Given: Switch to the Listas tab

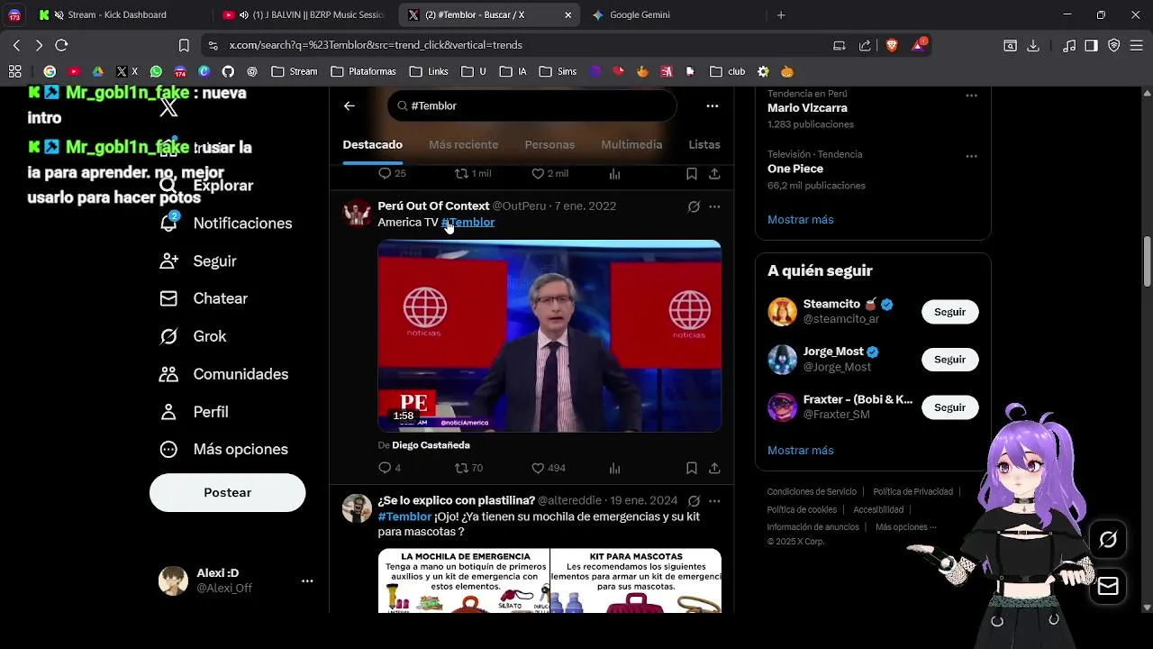Looking at the screenshot, I should coord(704,145).
